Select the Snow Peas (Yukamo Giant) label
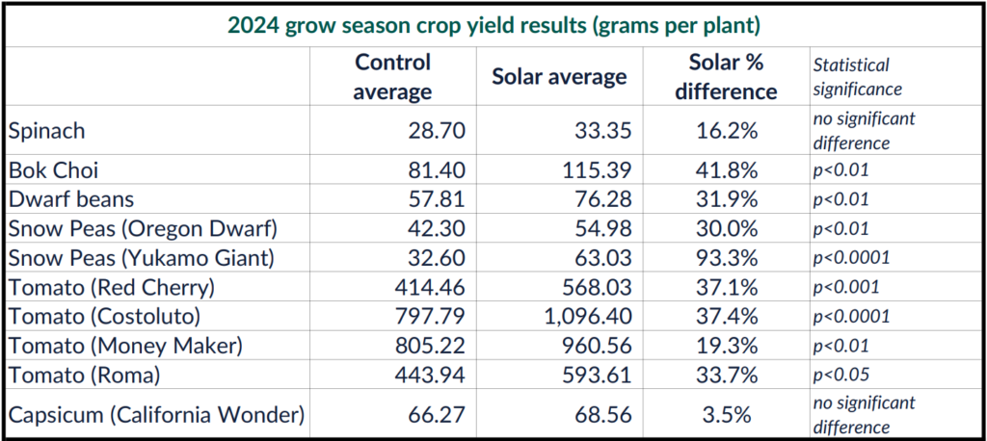987x441 pixels. pyautogui.click(x=142, y=257)
